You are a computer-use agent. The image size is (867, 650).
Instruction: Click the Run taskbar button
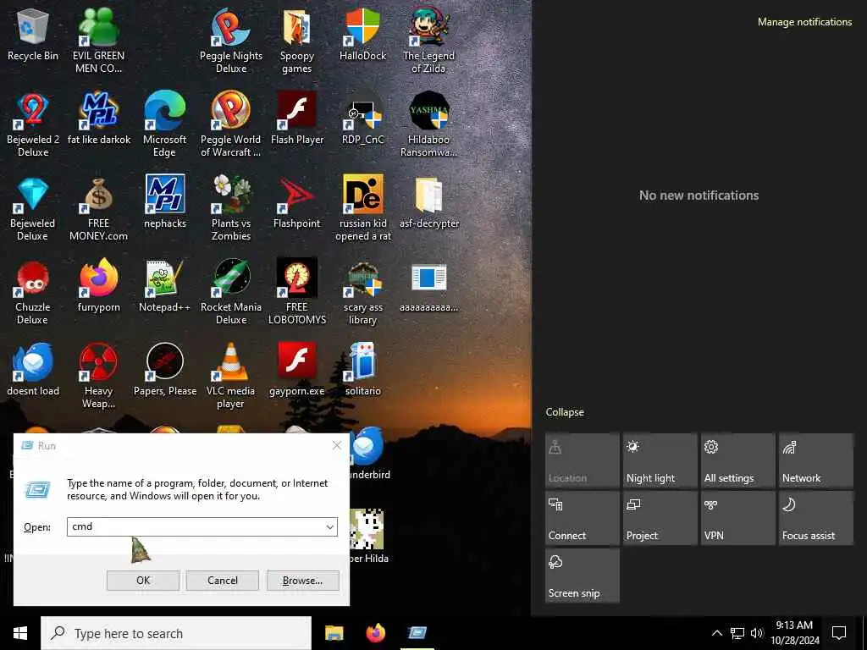417,633
